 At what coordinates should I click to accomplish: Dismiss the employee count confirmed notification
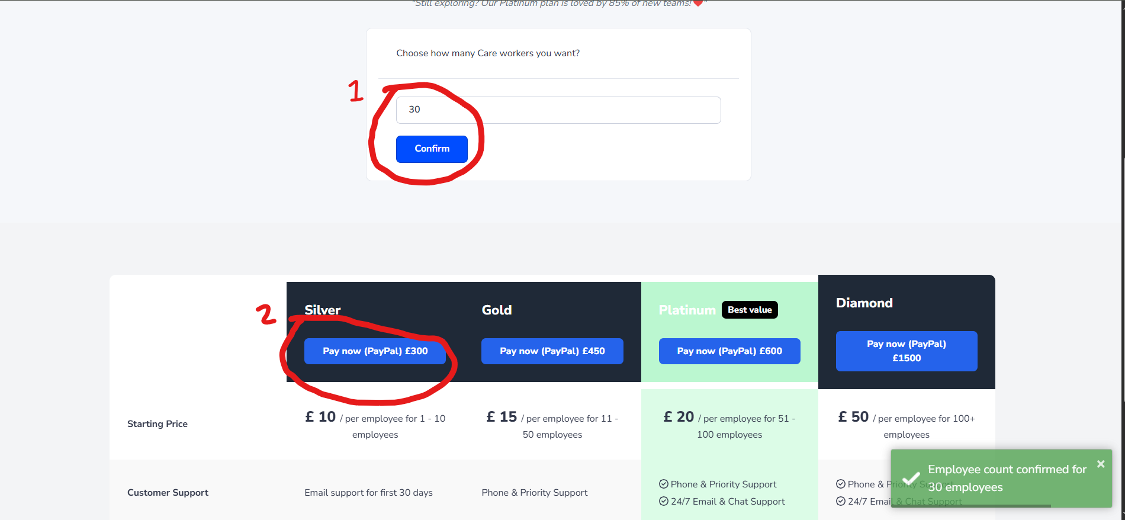pos(1101,464)
